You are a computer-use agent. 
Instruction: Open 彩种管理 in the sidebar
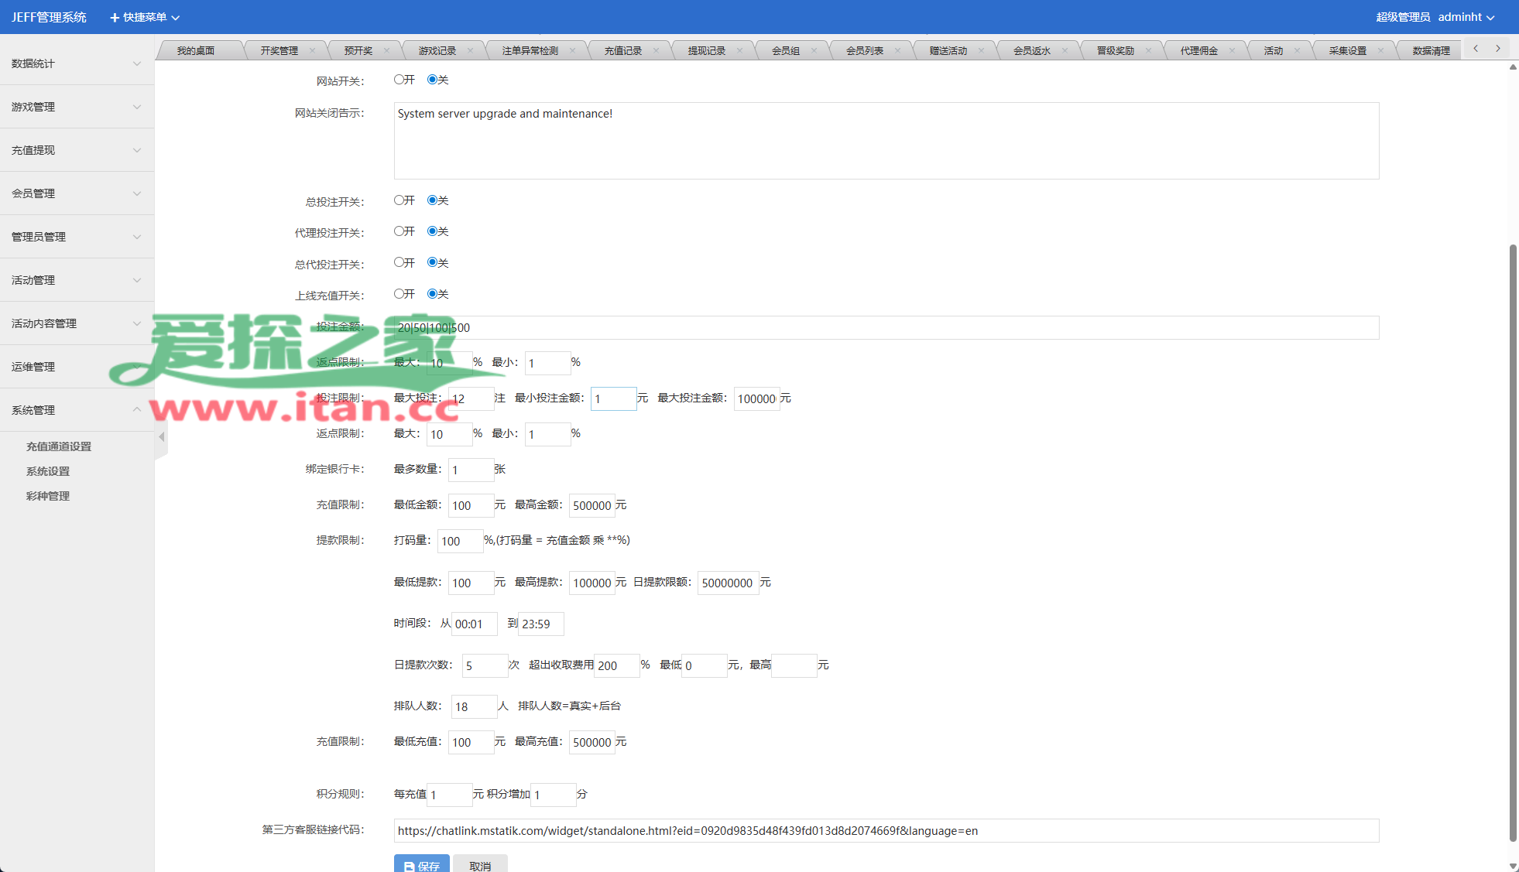48,496
